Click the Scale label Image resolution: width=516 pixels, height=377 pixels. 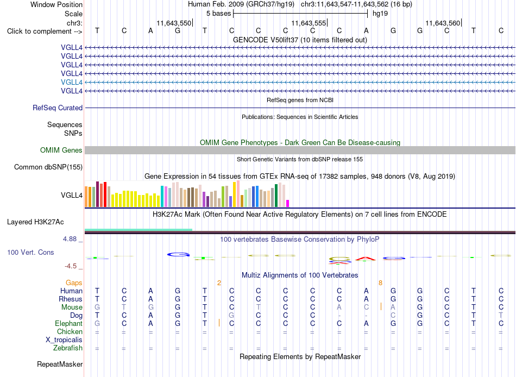[x=73, y=14]
